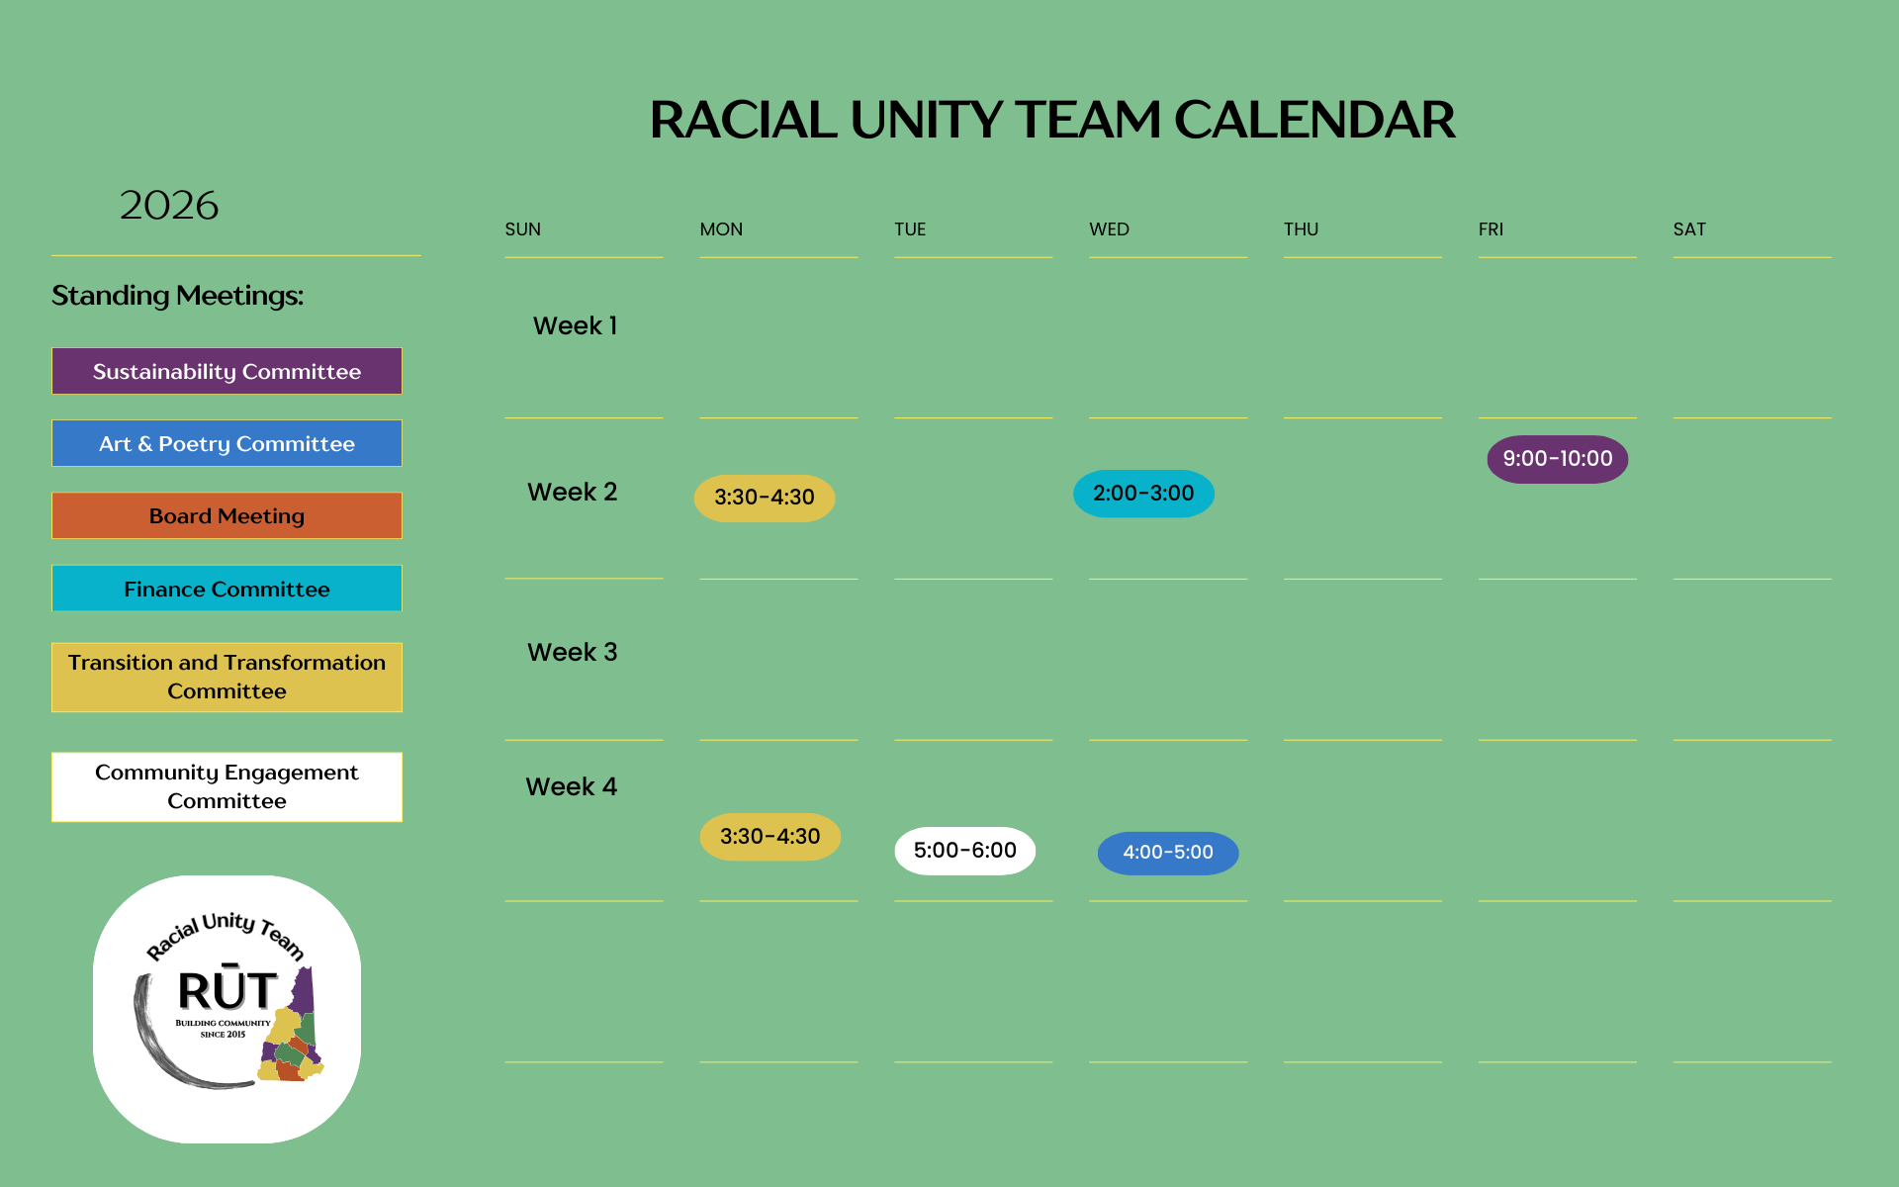Click the Art & Poetry Committee label
1899x1187 pixels.
[226, 443]
